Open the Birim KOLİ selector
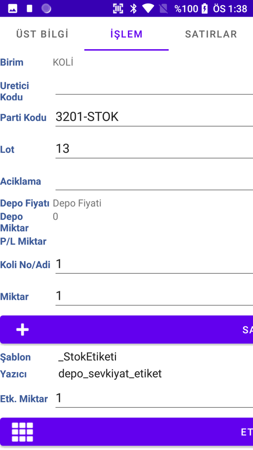This screenshot has width=253, height=450. point(152,62)
